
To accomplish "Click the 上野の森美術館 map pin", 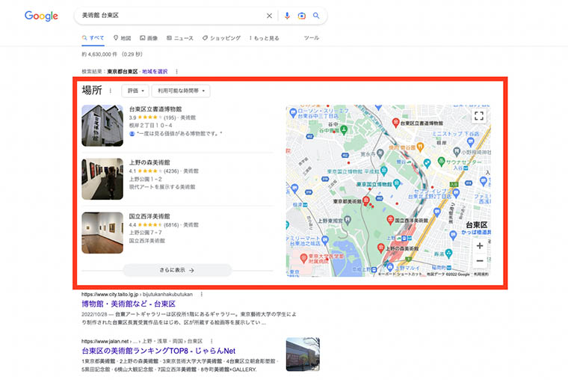I will tap(380, 248).
